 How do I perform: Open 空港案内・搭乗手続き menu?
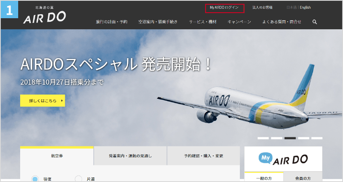point(158,22)
